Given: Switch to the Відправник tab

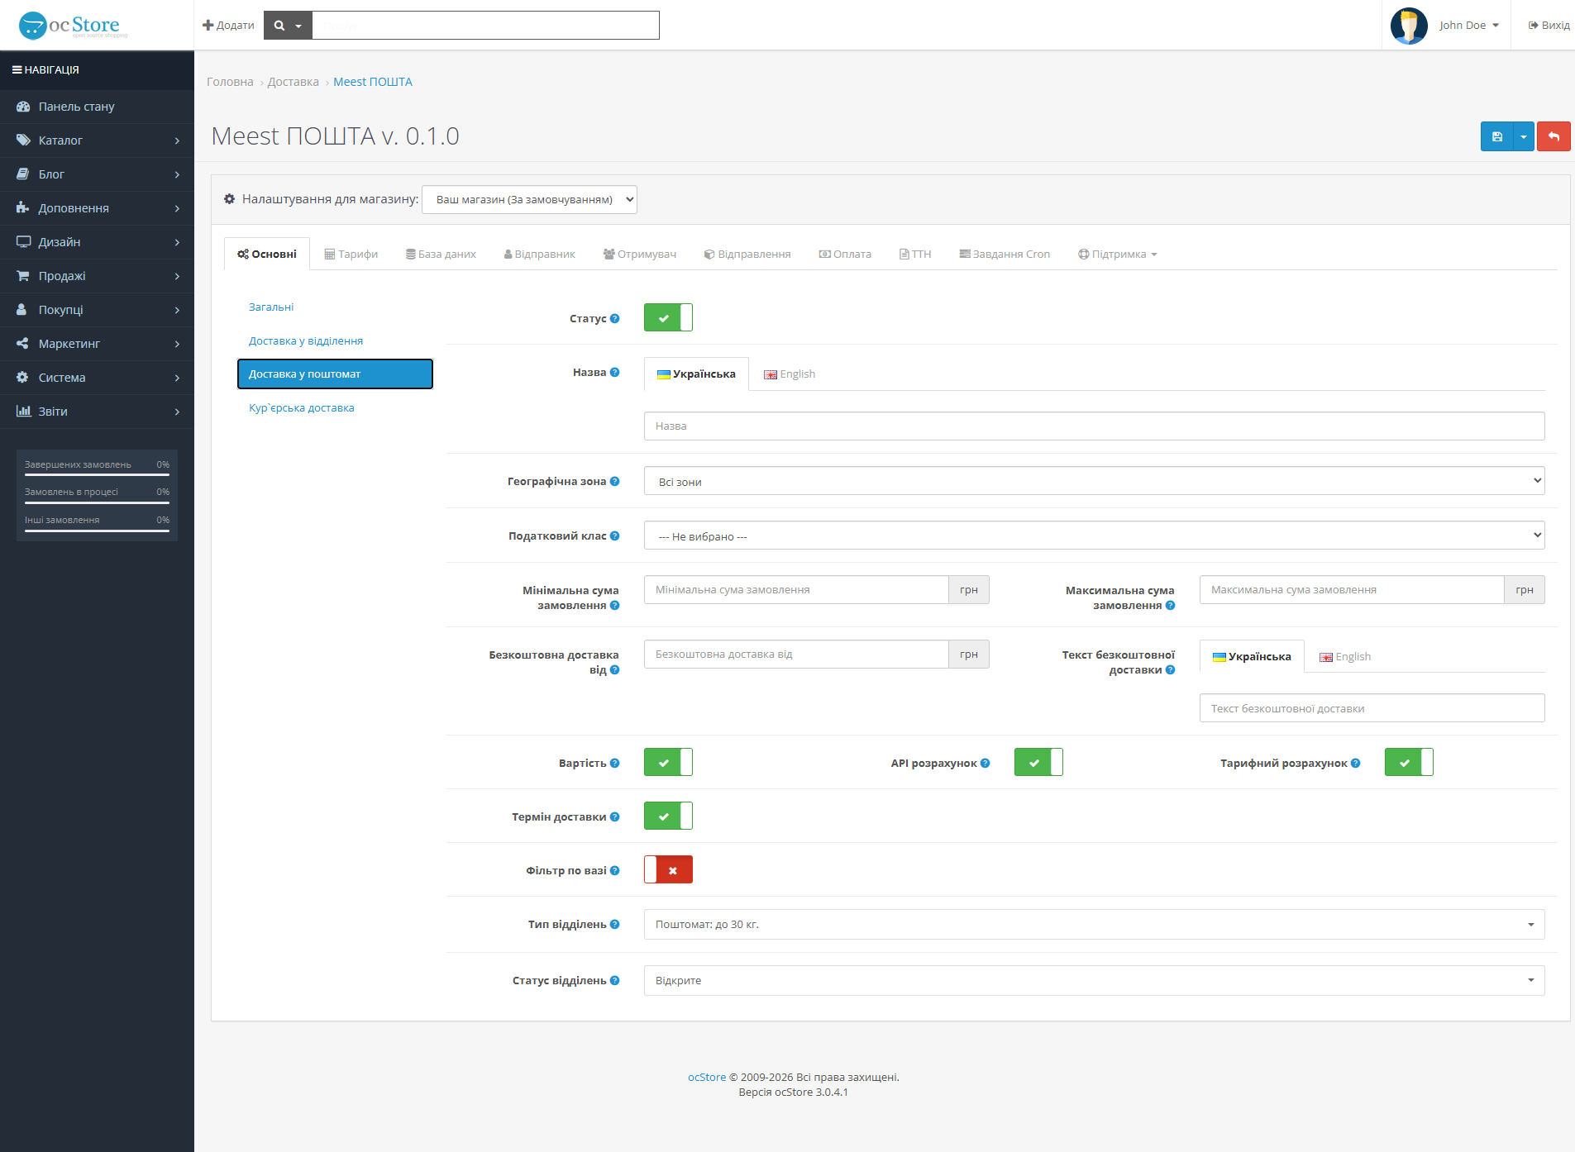Looking at the screenshot, I should coord(539,254).
